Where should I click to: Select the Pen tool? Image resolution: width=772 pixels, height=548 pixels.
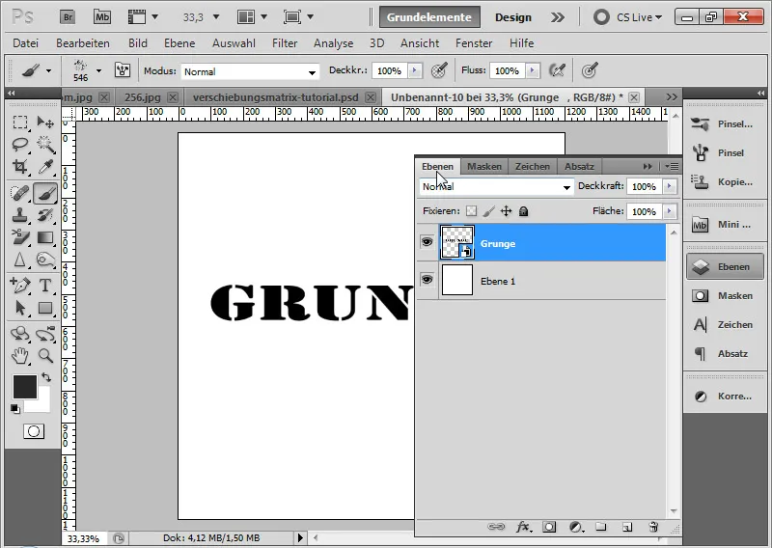[20, 286]
